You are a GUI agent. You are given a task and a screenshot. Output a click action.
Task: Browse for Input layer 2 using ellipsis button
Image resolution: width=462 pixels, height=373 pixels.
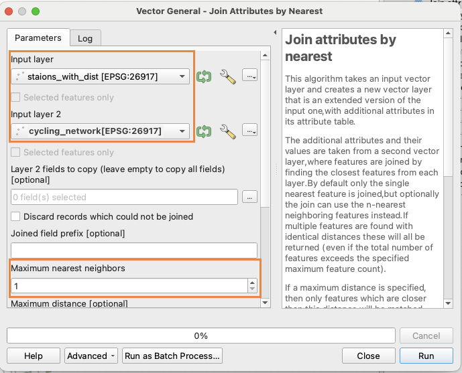click(x=250, y=131)
